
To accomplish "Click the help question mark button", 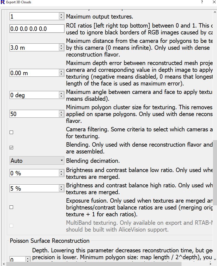I will pyautogui.click(x=202, y=2).
